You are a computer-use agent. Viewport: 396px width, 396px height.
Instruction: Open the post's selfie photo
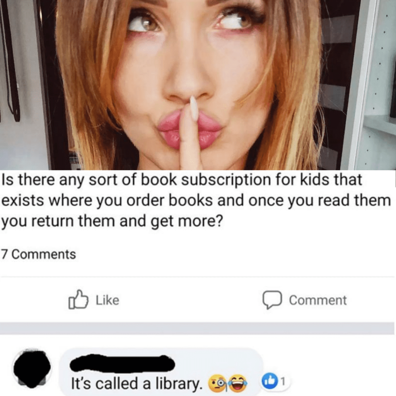click(198, 85)
